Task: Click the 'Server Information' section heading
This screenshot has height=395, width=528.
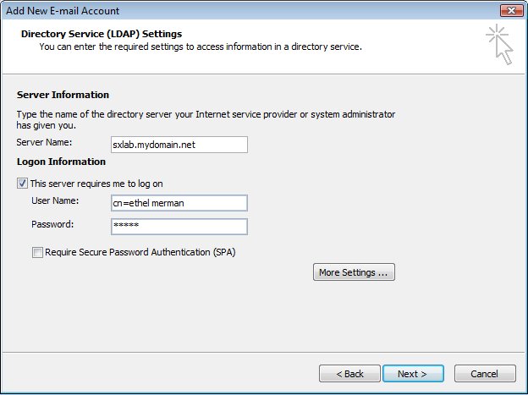Action: pyautogui.click(x=63, y=95)
